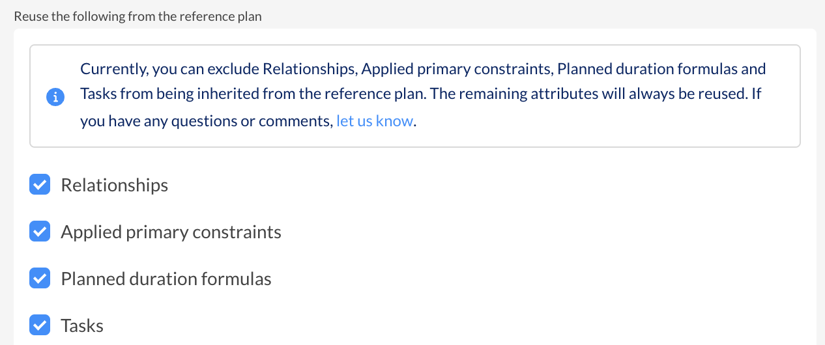Image resolution: width=825 pixels, height=345 pixels.
Task: Select the 'Reuse the following from the reference plan' heading
Action: (137, 16)
